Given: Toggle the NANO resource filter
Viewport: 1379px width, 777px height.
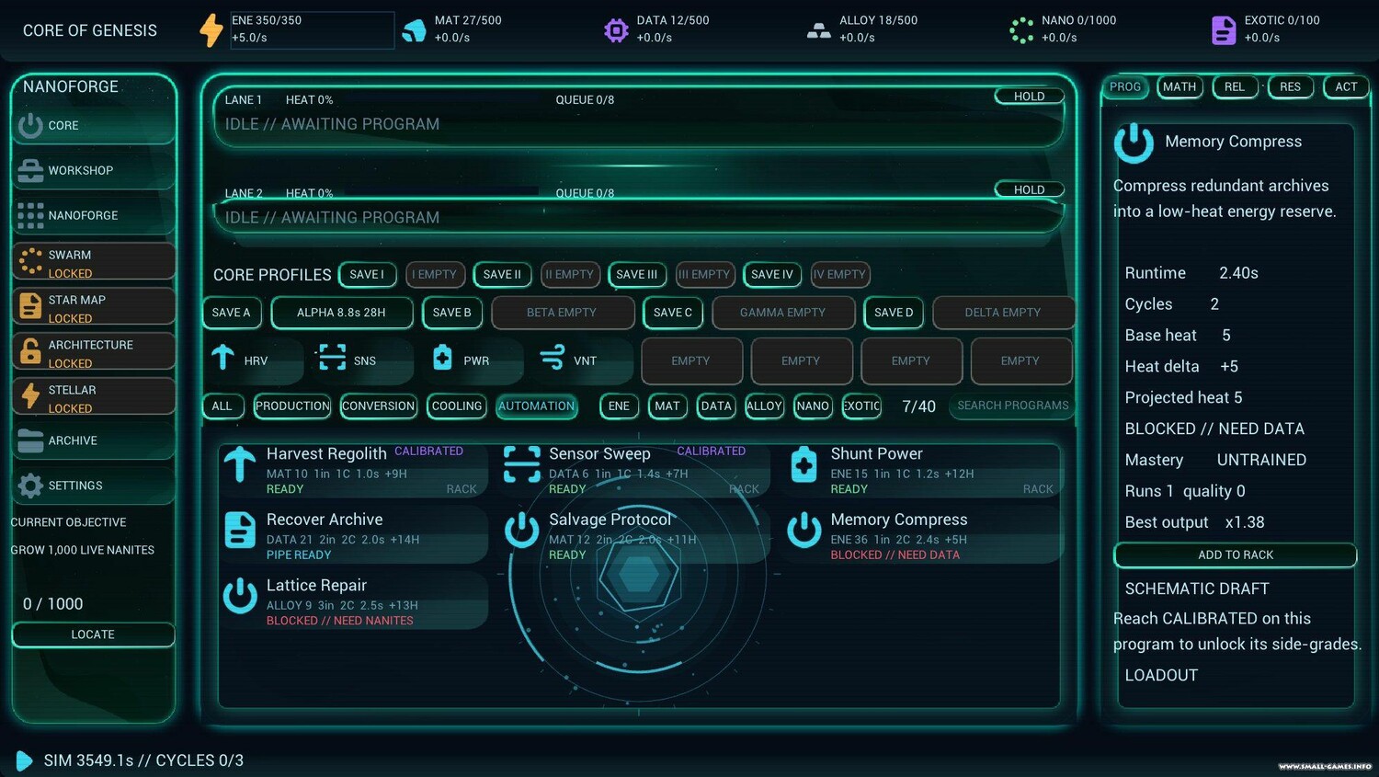Looking at the screenshot, I should 813,406.
